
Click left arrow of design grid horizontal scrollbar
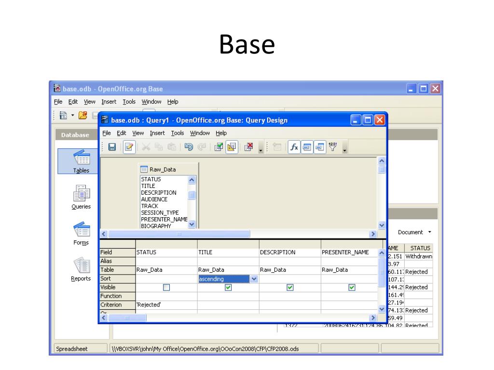coord(104,318)
